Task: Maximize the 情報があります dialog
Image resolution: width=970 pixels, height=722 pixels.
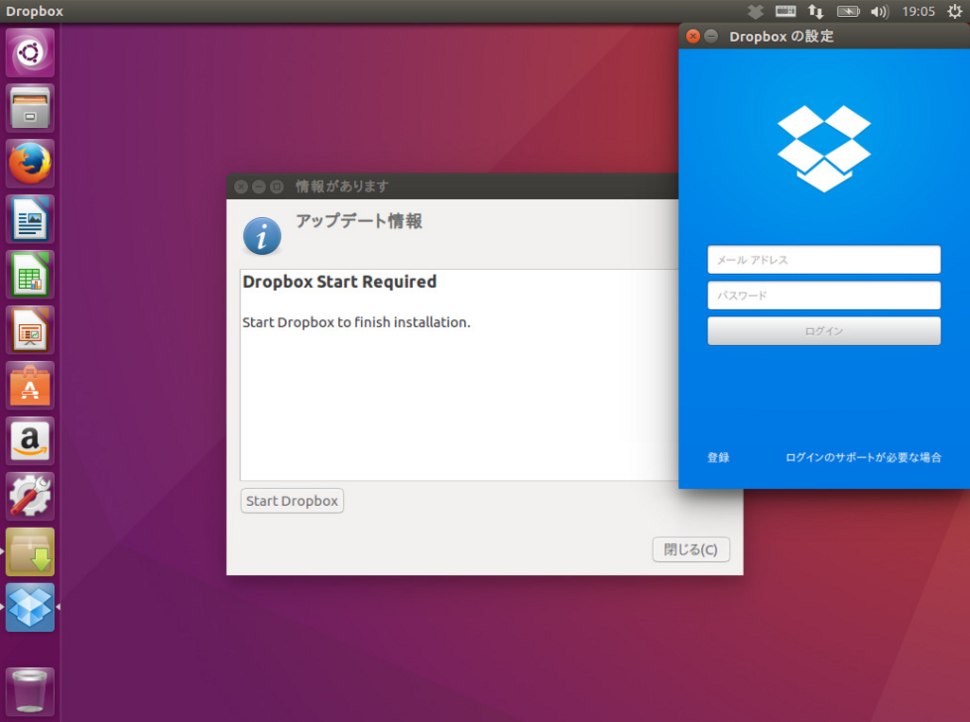Action: [278, 187]
